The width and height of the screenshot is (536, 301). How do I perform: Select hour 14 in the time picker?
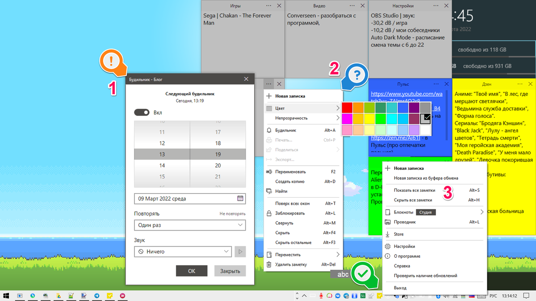[162, 165]
